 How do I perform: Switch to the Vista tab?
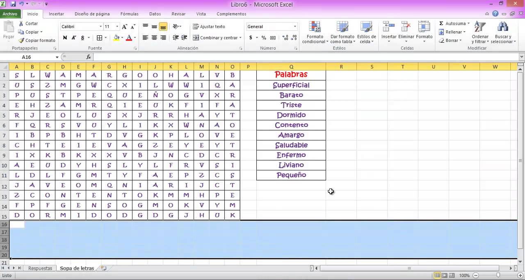click(x=201, y=14)
